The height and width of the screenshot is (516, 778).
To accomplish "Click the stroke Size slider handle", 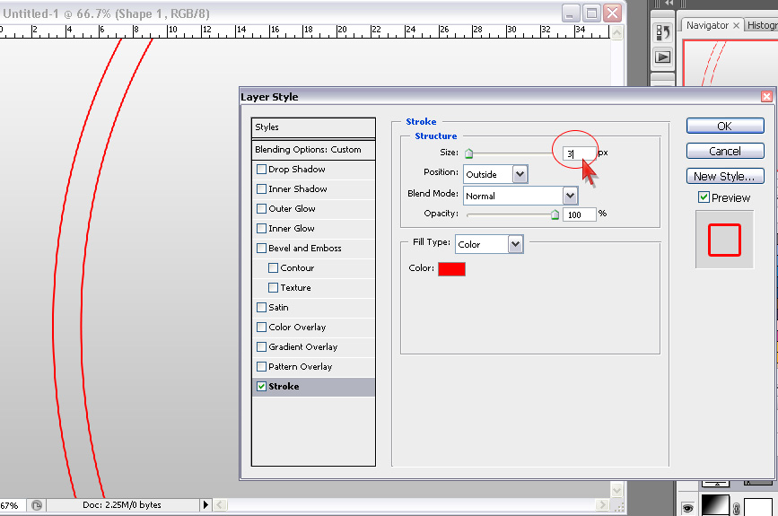I will coord(469,153).
